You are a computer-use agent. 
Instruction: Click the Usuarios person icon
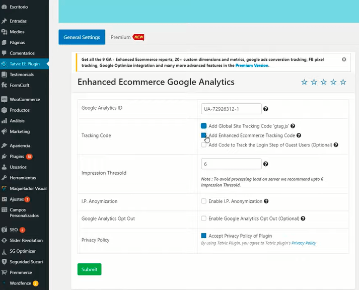coord(4,167)
